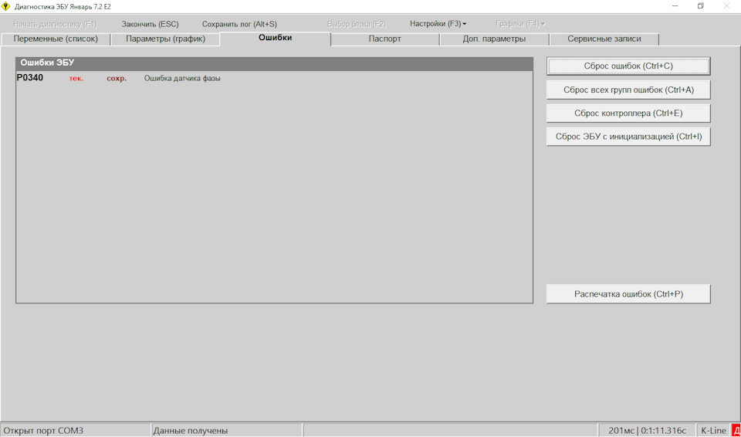Save the log with Сохранить лог (Alt+S)
The height and width of the screenshot is (437, 741).
tap(239, 24)
